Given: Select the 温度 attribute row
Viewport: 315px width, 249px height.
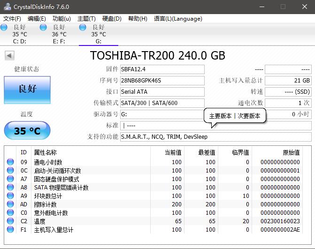Looking at the screenshot, I should pos(154,221).
